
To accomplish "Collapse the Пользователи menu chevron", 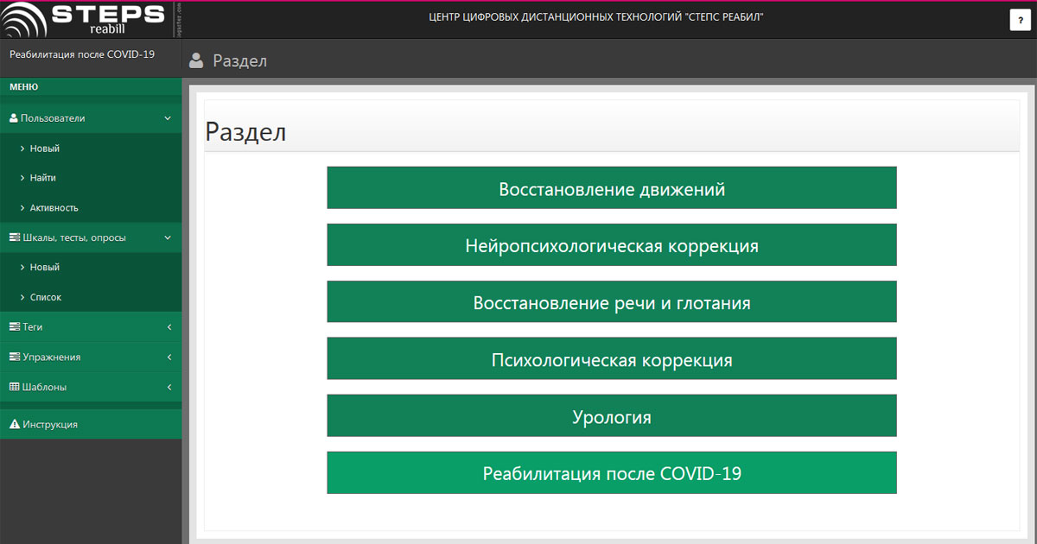I will coord(168,118).
